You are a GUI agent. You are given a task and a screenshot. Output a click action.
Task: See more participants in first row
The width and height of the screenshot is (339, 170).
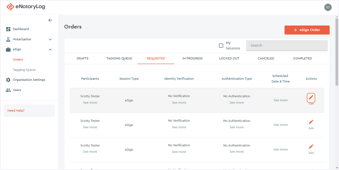click(90, 103)
